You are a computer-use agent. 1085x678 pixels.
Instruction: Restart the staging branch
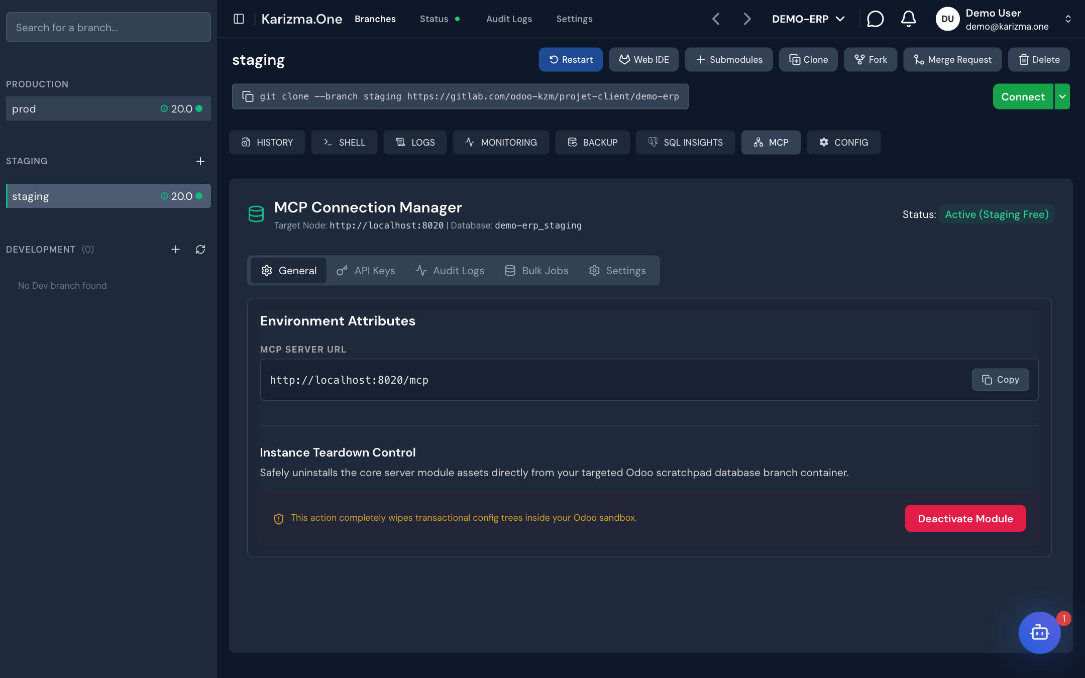pyautogui.click(x=571, y=60)
